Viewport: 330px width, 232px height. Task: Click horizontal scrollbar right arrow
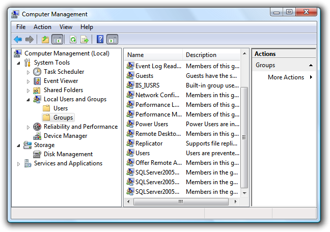236,201
